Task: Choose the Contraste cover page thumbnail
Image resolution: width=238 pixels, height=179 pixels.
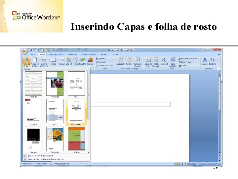Action: pyautogui.click(x=33, y=139)
